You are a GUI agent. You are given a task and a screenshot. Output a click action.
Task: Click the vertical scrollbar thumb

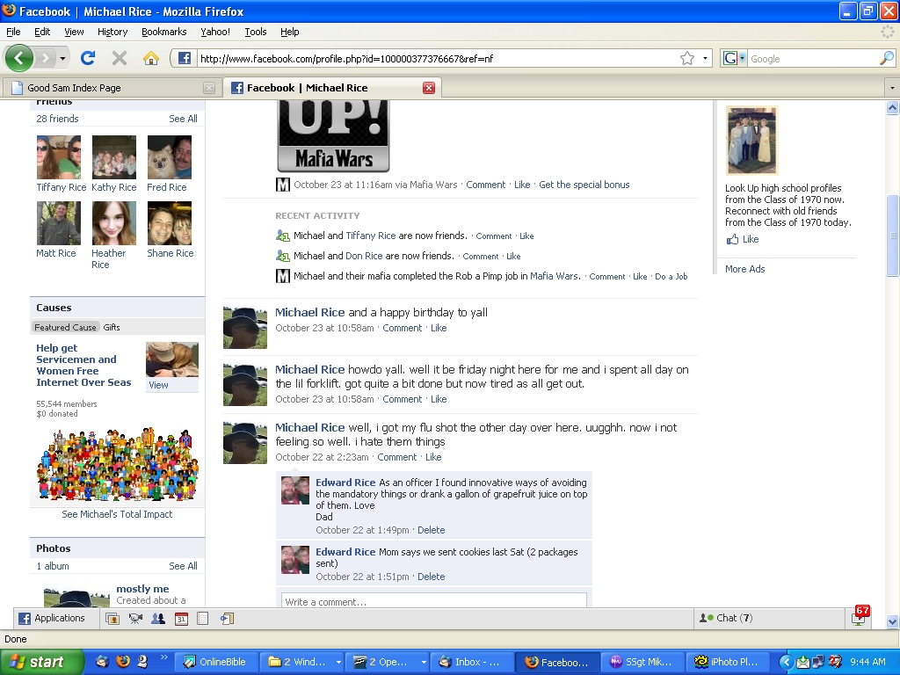893,236
